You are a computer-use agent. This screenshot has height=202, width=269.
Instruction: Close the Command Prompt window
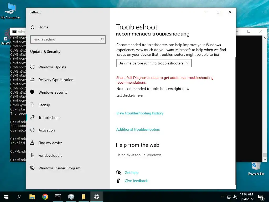click(261, 31)
